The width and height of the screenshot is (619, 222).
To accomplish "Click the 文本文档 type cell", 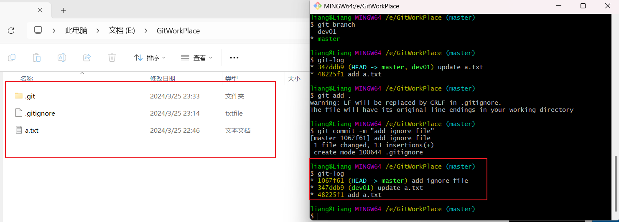I will point(238,130).
